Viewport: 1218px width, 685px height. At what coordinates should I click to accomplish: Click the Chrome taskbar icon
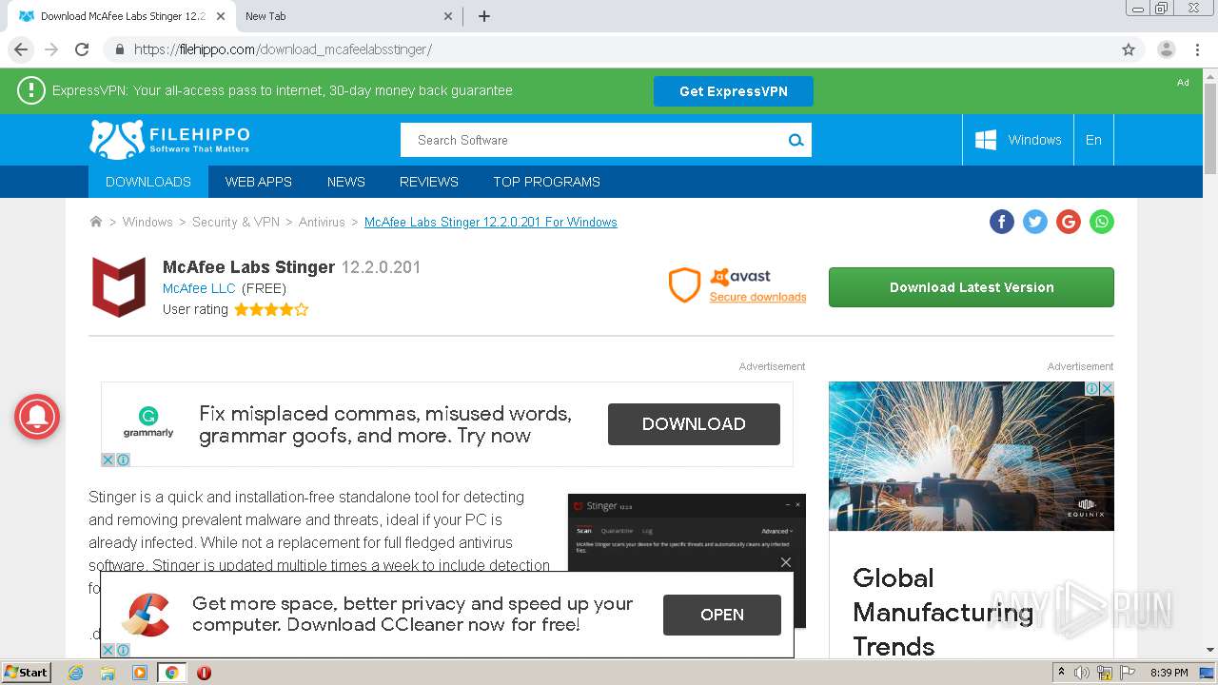pos(171,673)
